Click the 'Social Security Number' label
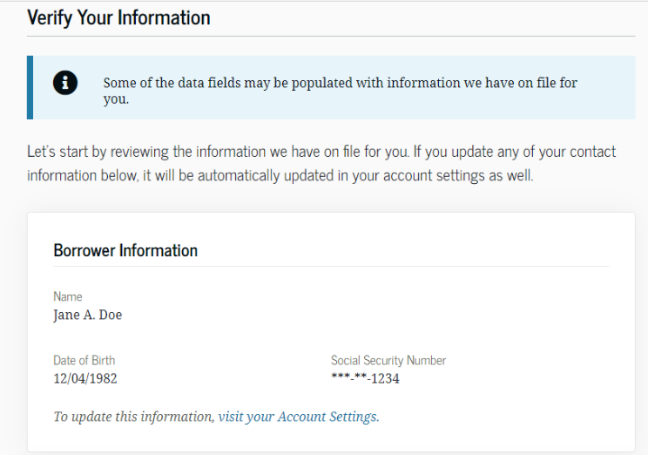This screenshot has height=455, width=648. click(388, 360)
